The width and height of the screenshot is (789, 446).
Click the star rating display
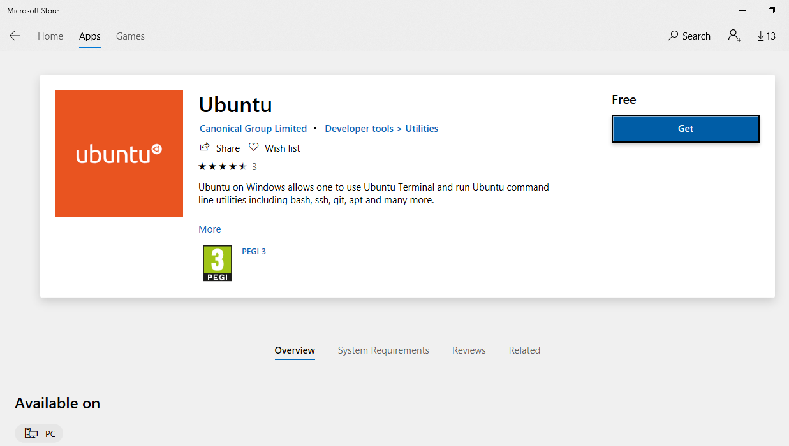point(223,167)
